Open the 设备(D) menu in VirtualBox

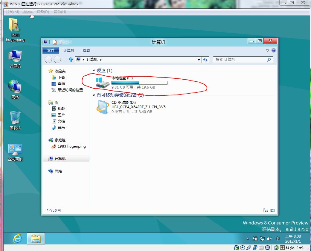[43, 12]
